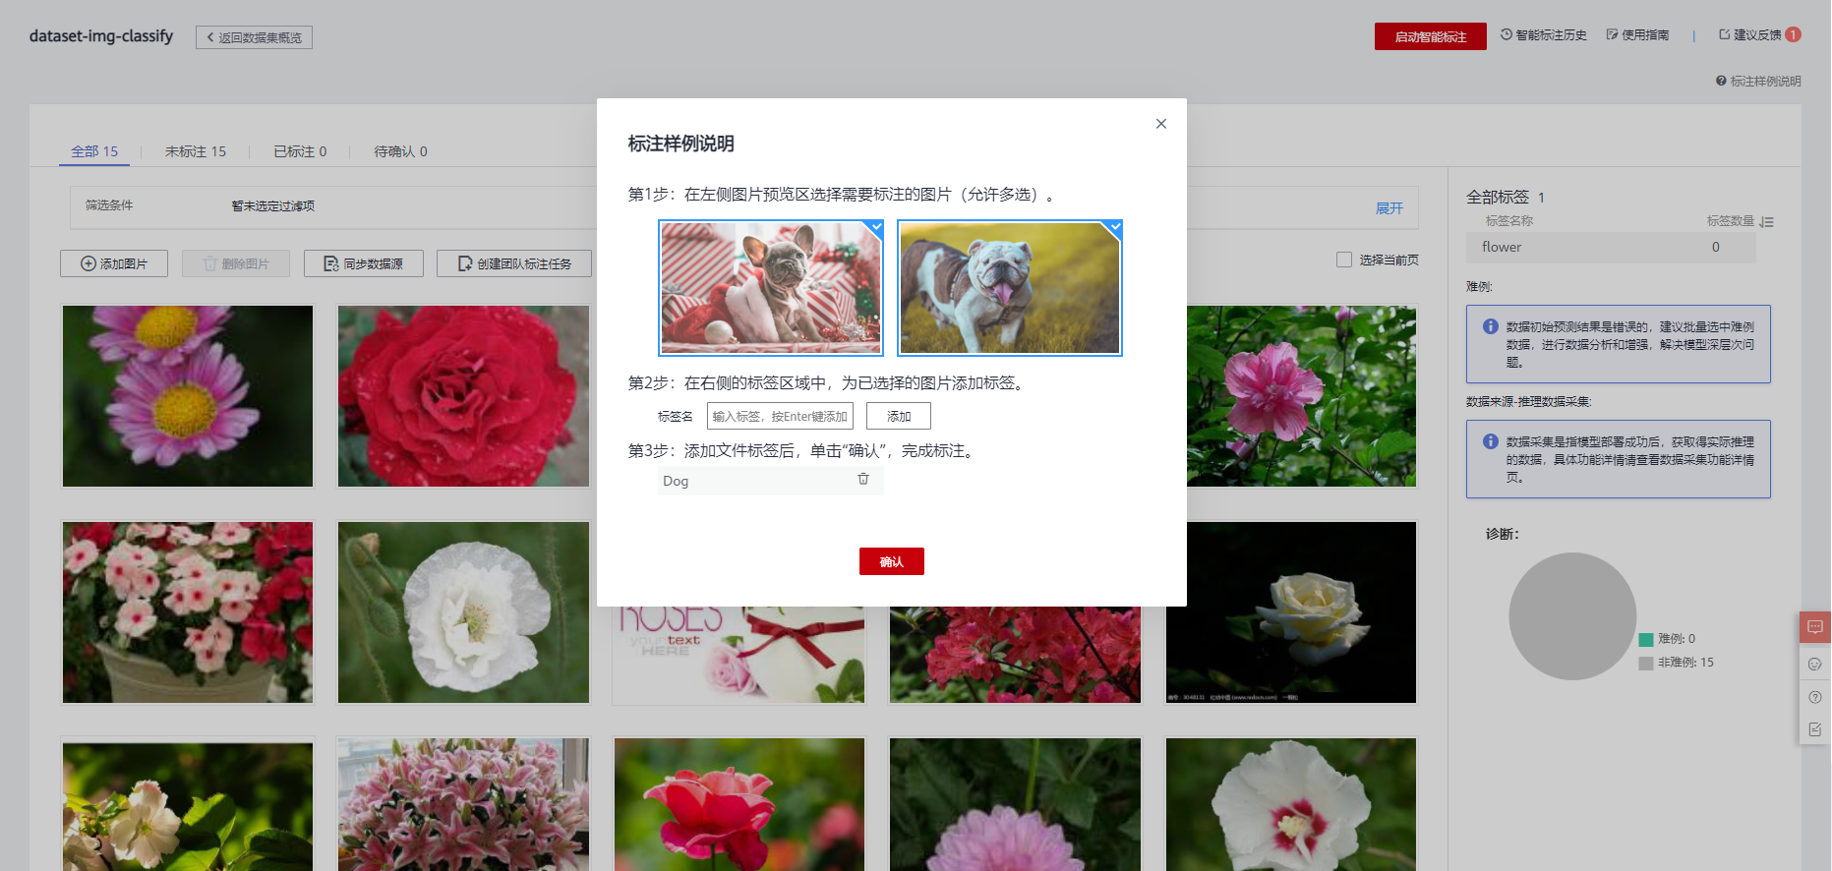Click the 删除图片 button label

click(245, 263)
